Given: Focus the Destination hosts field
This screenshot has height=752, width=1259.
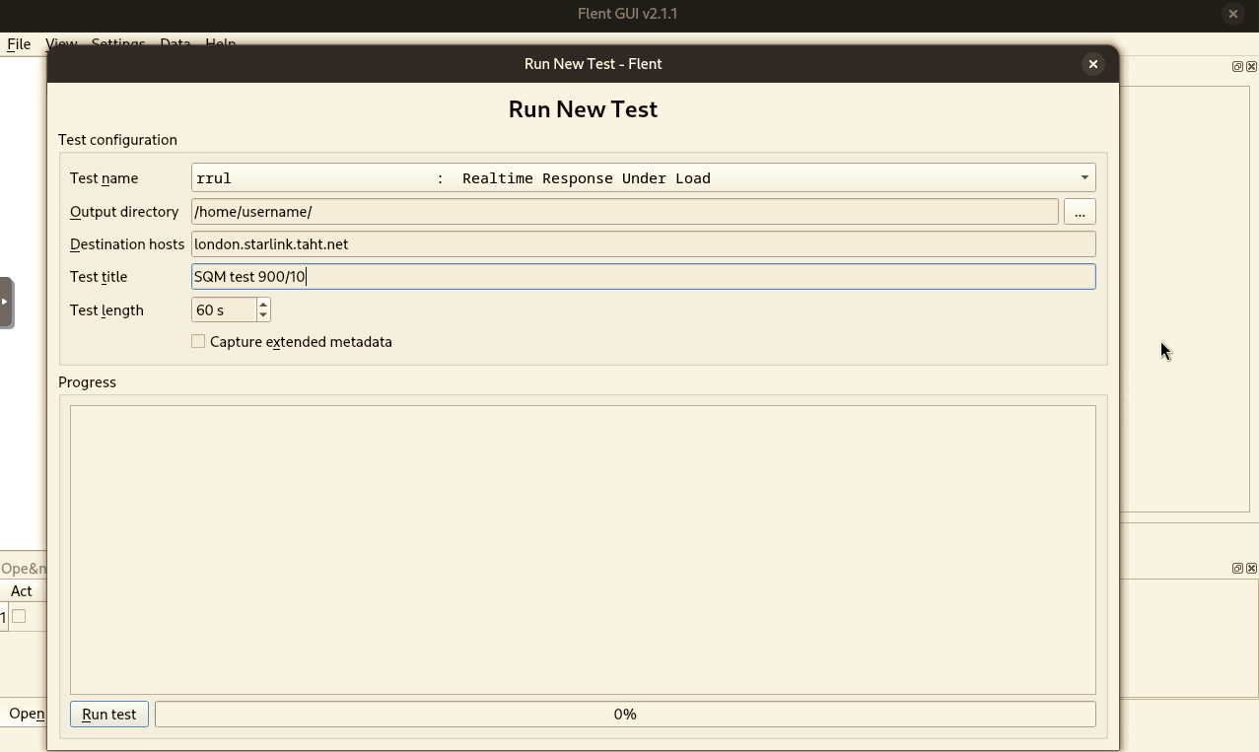Looking at the screenshot, I should point(643,243).
